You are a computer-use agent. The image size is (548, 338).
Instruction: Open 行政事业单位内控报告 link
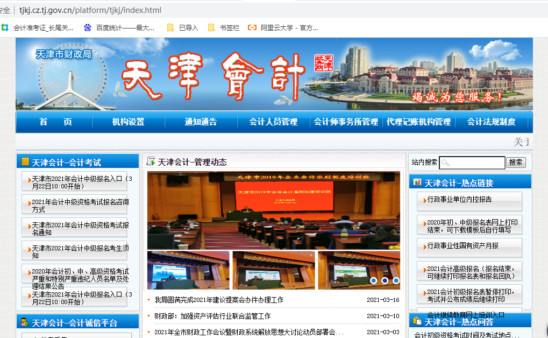click(460, 199)
